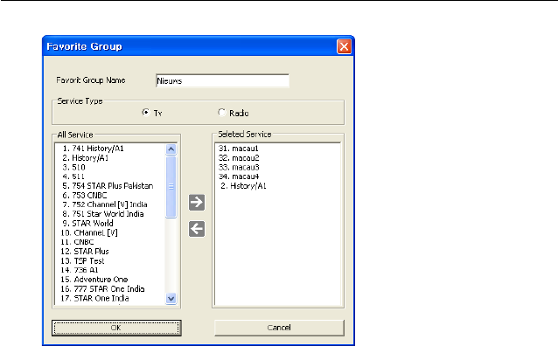Close the Favorite Group dialog
Screen dimensions: 558x346
(344, 46)
